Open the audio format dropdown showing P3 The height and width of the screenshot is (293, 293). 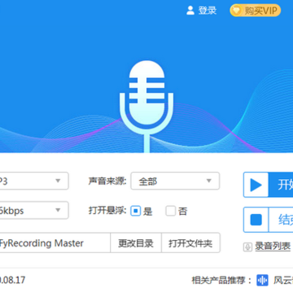[x=34, y=181]
